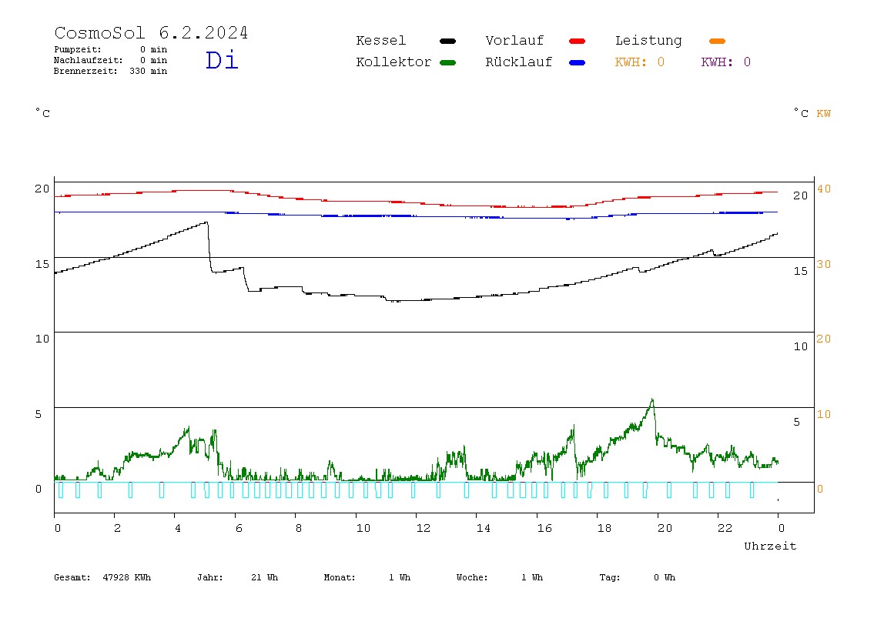Viewport: 884px width, 625px height.
Task: Click the "21 Wh" yearly value
Action: coord(264,577)
